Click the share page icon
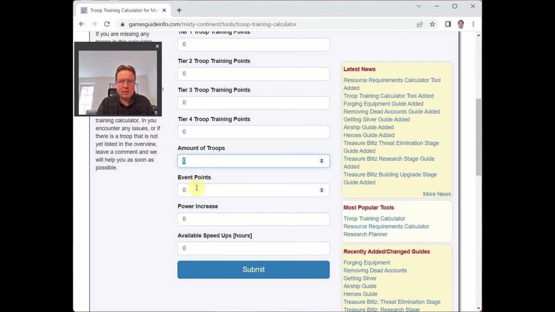This screenshot has width=555, height=312. point(420,24)
